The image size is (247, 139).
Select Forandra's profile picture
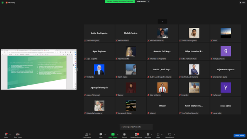point(194,88)
